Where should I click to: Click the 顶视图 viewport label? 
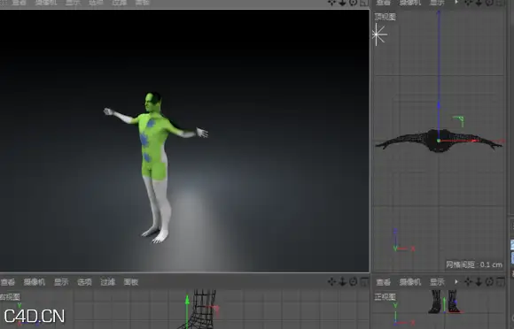[x=385, y=17]
